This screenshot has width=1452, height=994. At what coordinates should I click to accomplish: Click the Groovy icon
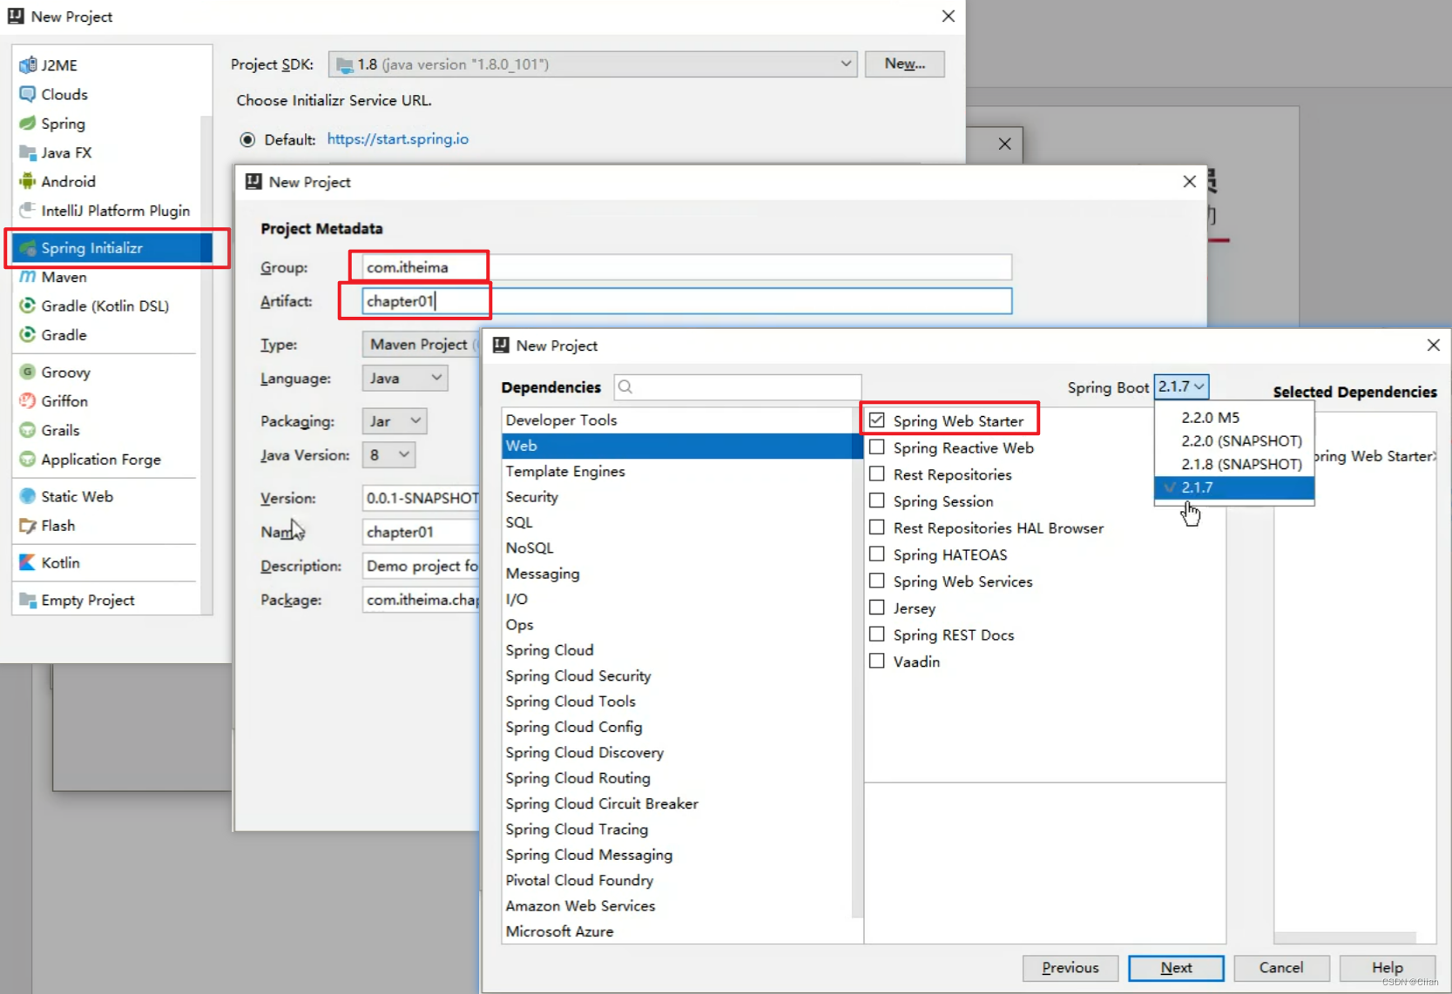28,372
